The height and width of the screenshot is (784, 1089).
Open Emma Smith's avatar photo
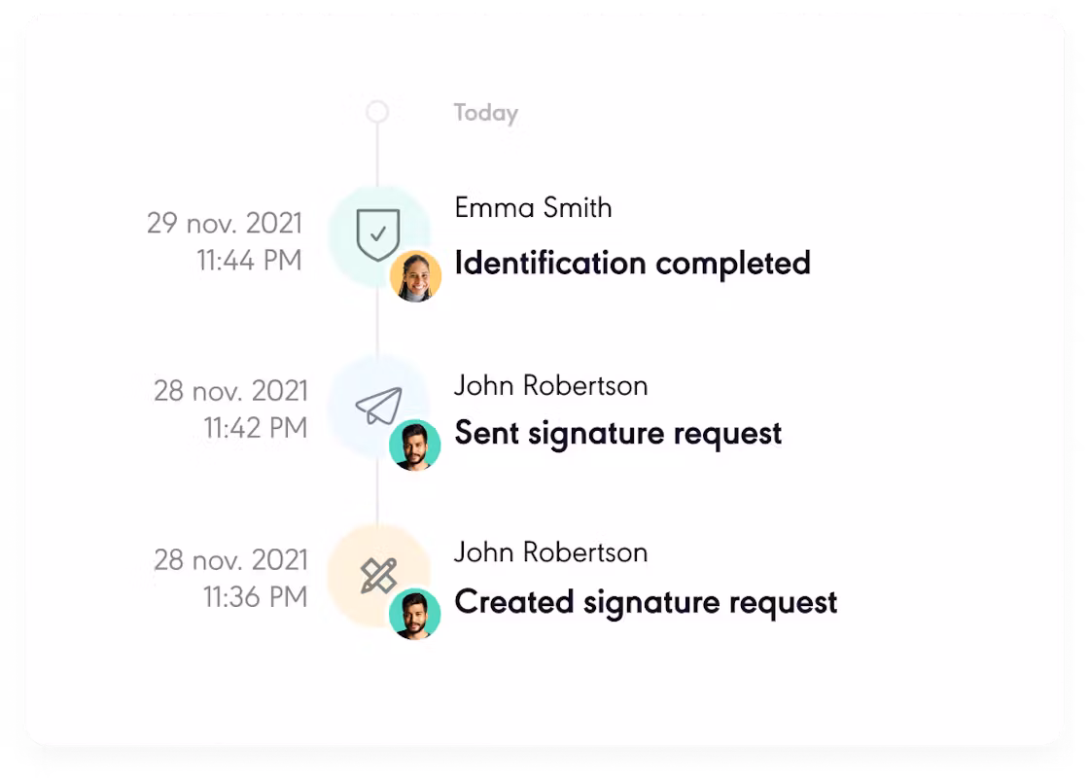(415, 276)
